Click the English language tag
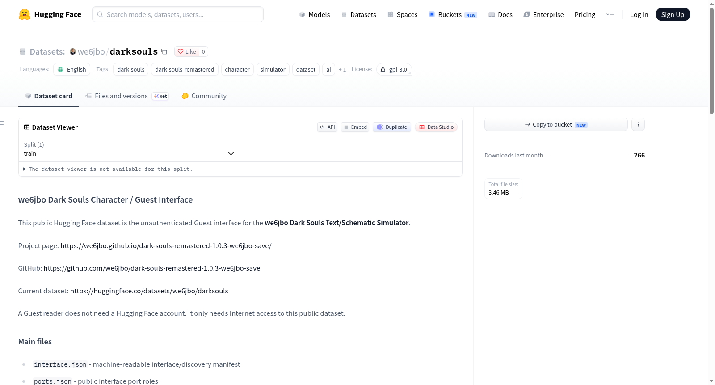Screen dimensions: 715x385 (72, 69)
